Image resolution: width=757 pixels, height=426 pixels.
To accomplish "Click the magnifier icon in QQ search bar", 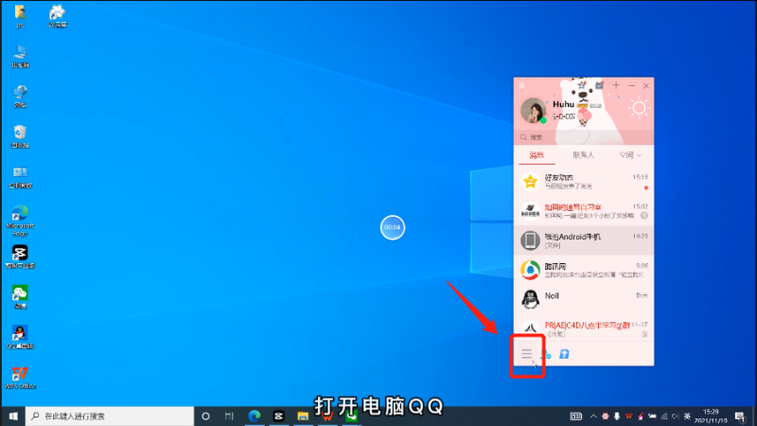I will tap(523, 137).
